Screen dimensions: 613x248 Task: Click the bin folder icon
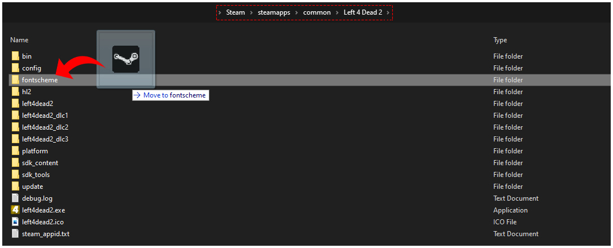click(x=15, y=56)
